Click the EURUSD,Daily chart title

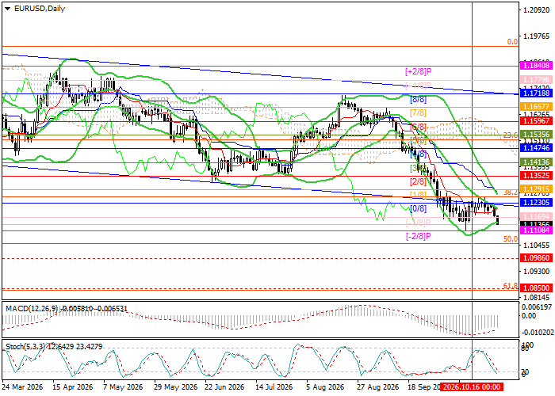click(x=40, y=9)
